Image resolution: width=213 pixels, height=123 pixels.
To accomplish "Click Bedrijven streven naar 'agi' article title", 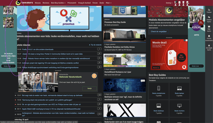I will pos(123,98).
